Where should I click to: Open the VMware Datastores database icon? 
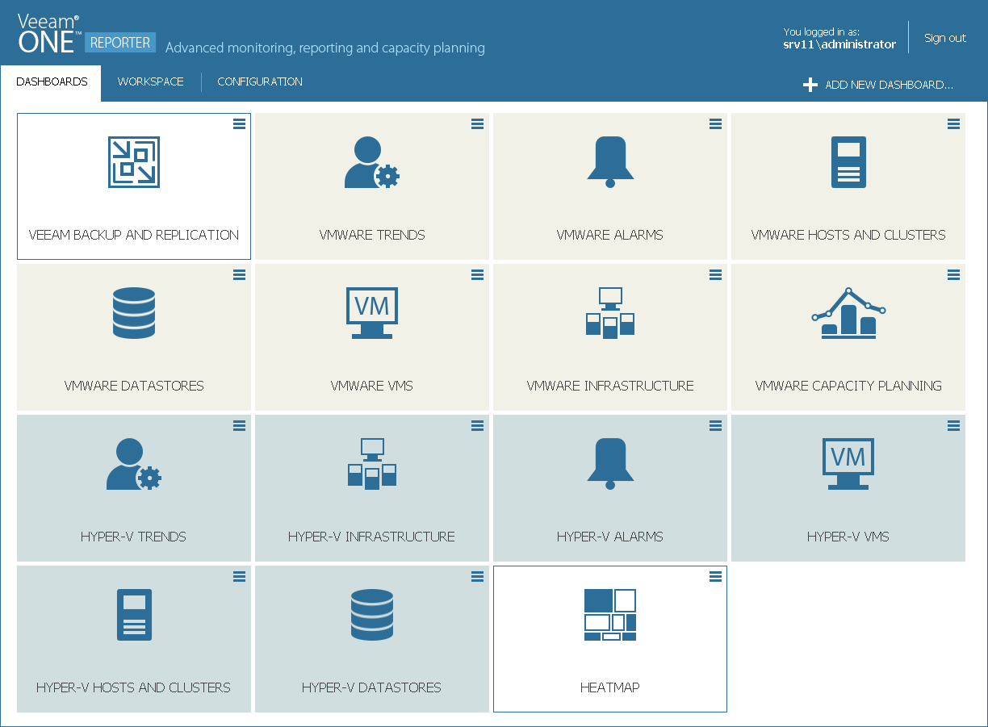pyautogui.click(x=134, y=312)
